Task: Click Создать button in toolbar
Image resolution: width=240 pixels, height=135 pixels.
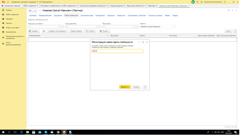Action: click(34, 31)
